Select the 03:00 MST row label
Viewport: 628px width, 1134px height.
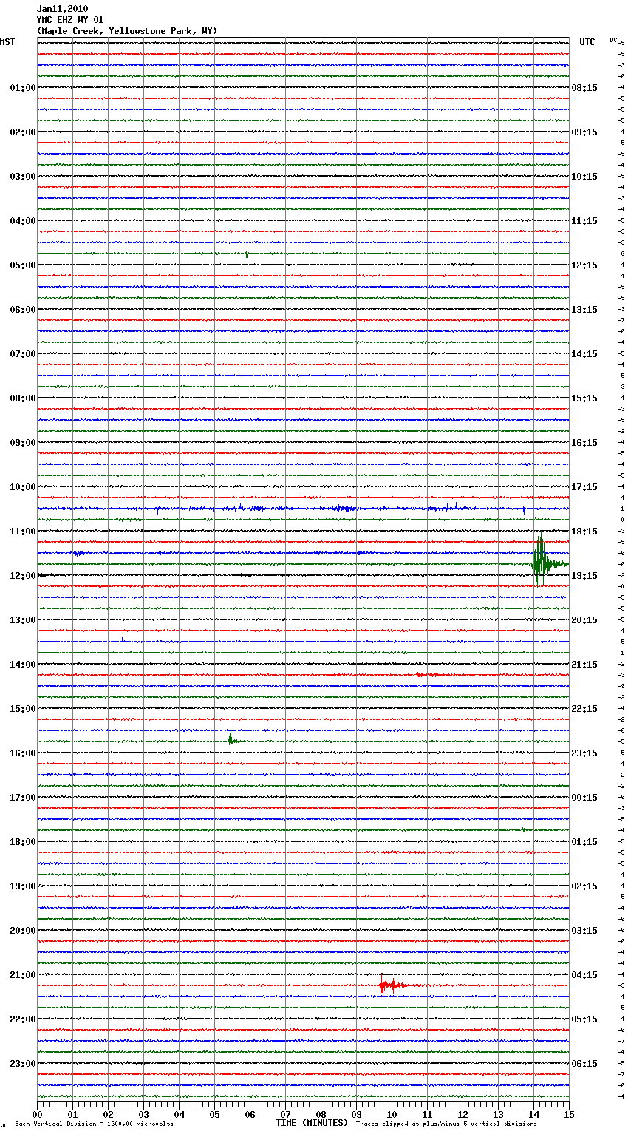click(23, 177)
